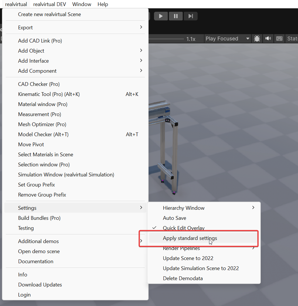Adjust the scale slider near 1.1x
This screenshot has height=306, width=298.
click(x=166, y=39)
